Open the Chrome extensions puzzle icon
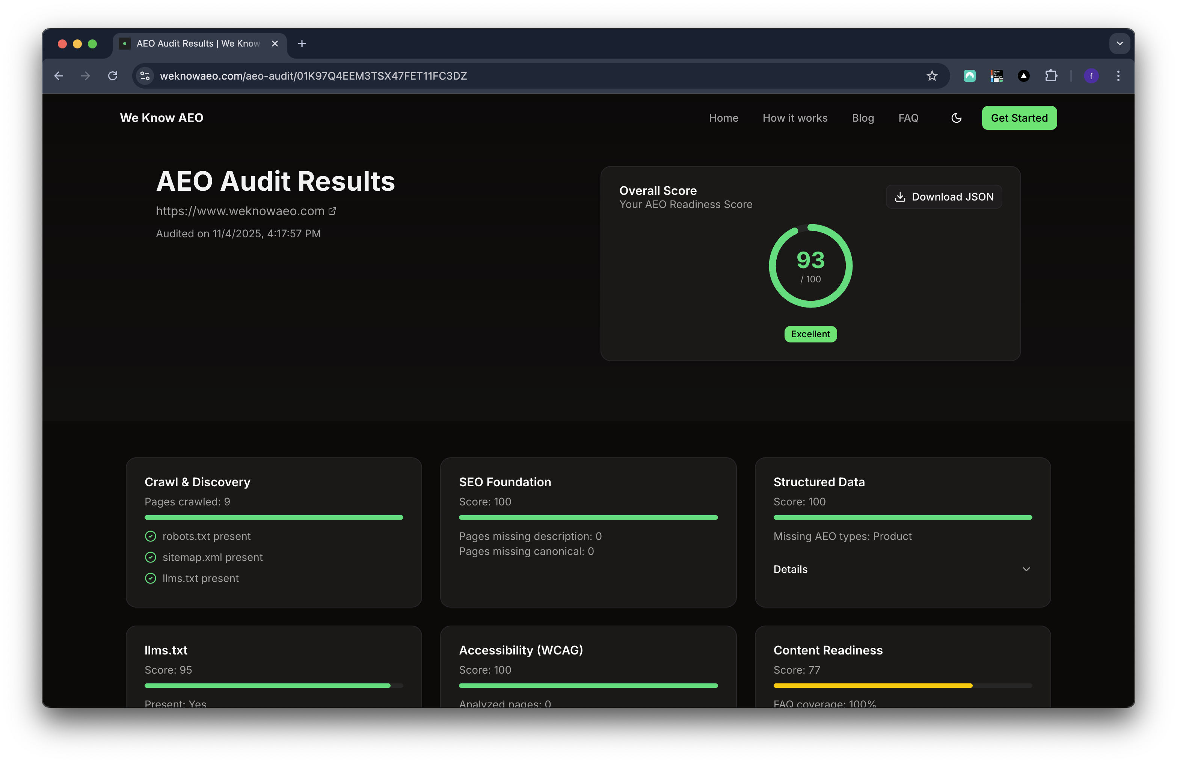 (1051, 75)
